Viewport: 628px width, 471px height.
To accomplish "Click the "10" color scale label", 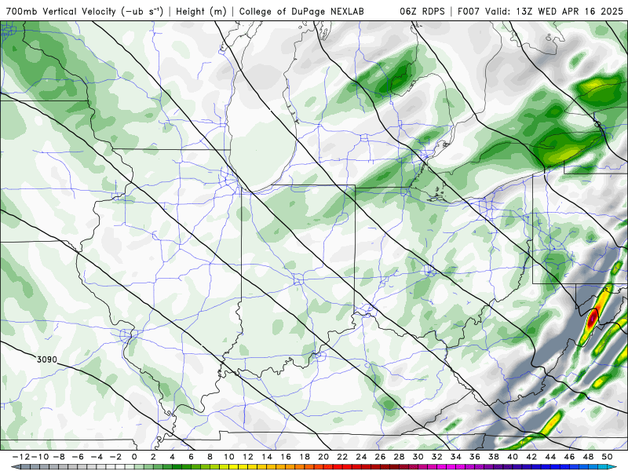I will pyautogui.click(x=228, y=457).
